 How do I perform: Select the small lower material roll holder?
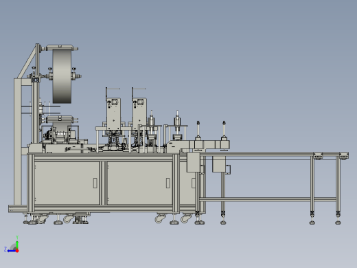pos(60,120)
